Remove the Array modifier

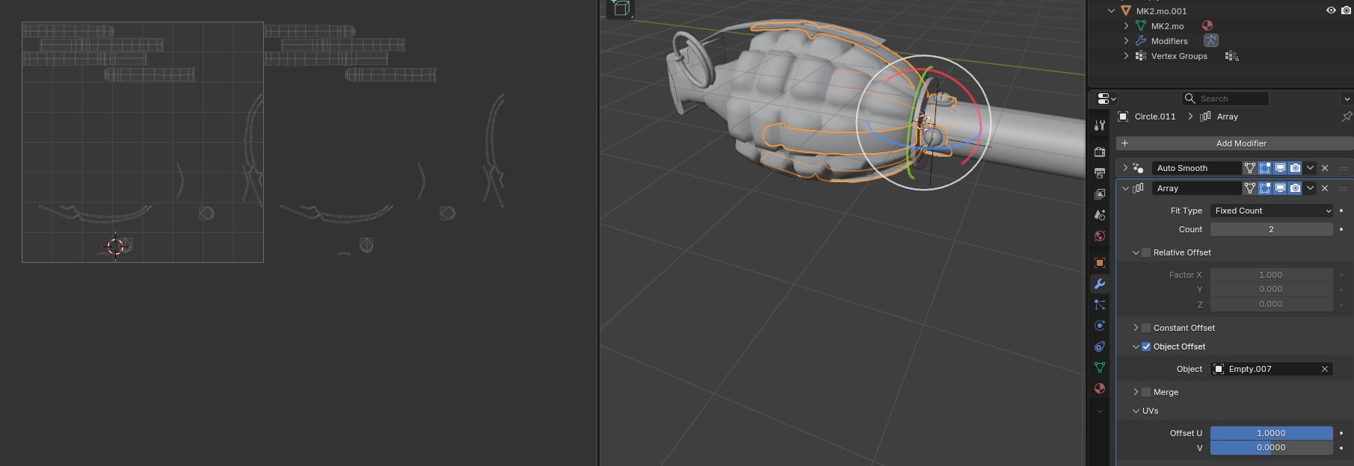click(1325, 188)
